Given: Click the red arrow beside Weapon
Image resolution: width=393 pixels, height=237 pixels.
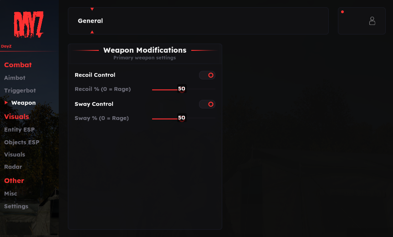Looking at the screenshot, I should coord(6,103).
